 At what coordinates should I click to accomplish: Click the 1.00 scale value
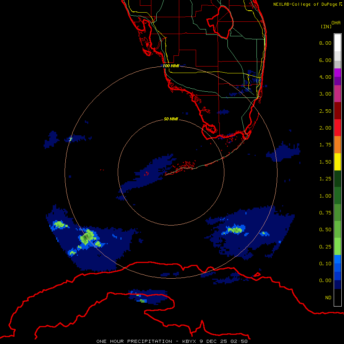325,196
